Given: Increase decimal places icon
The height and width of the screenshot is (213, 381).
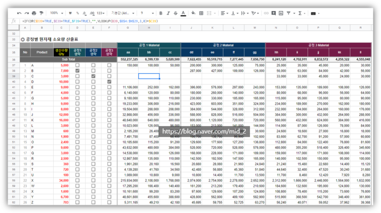Looking at the screenshot, I should [92, 13].
